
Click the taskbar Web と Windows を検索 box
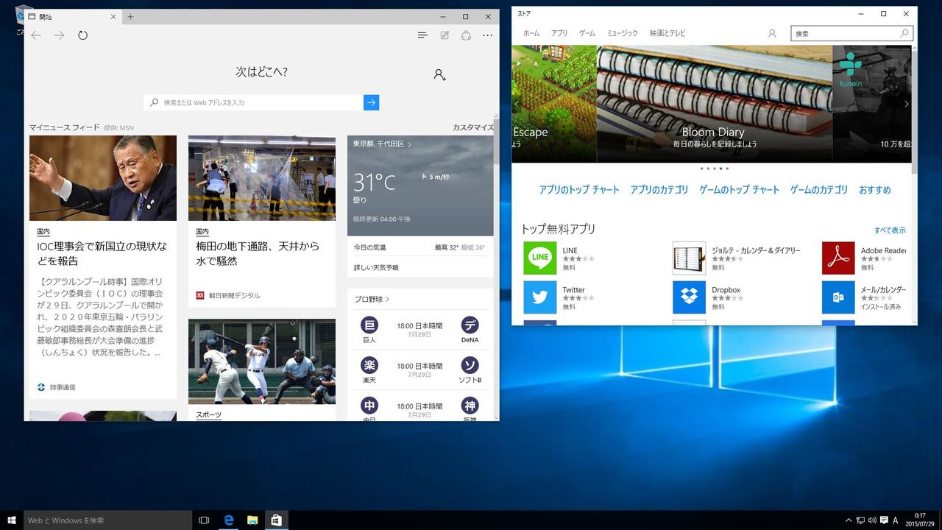pyautogui.click(x=108, y=520)
